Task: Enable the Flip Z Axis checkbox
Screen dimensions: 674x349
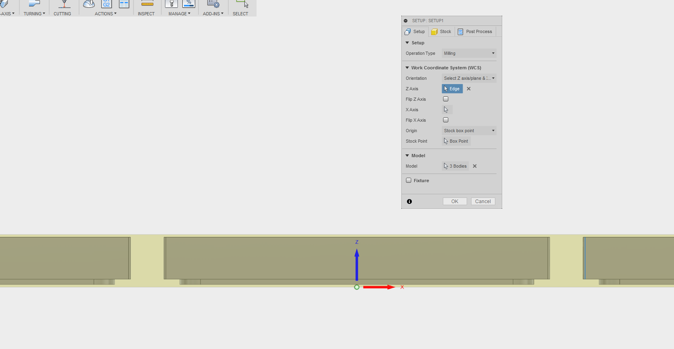Action: 446,99
